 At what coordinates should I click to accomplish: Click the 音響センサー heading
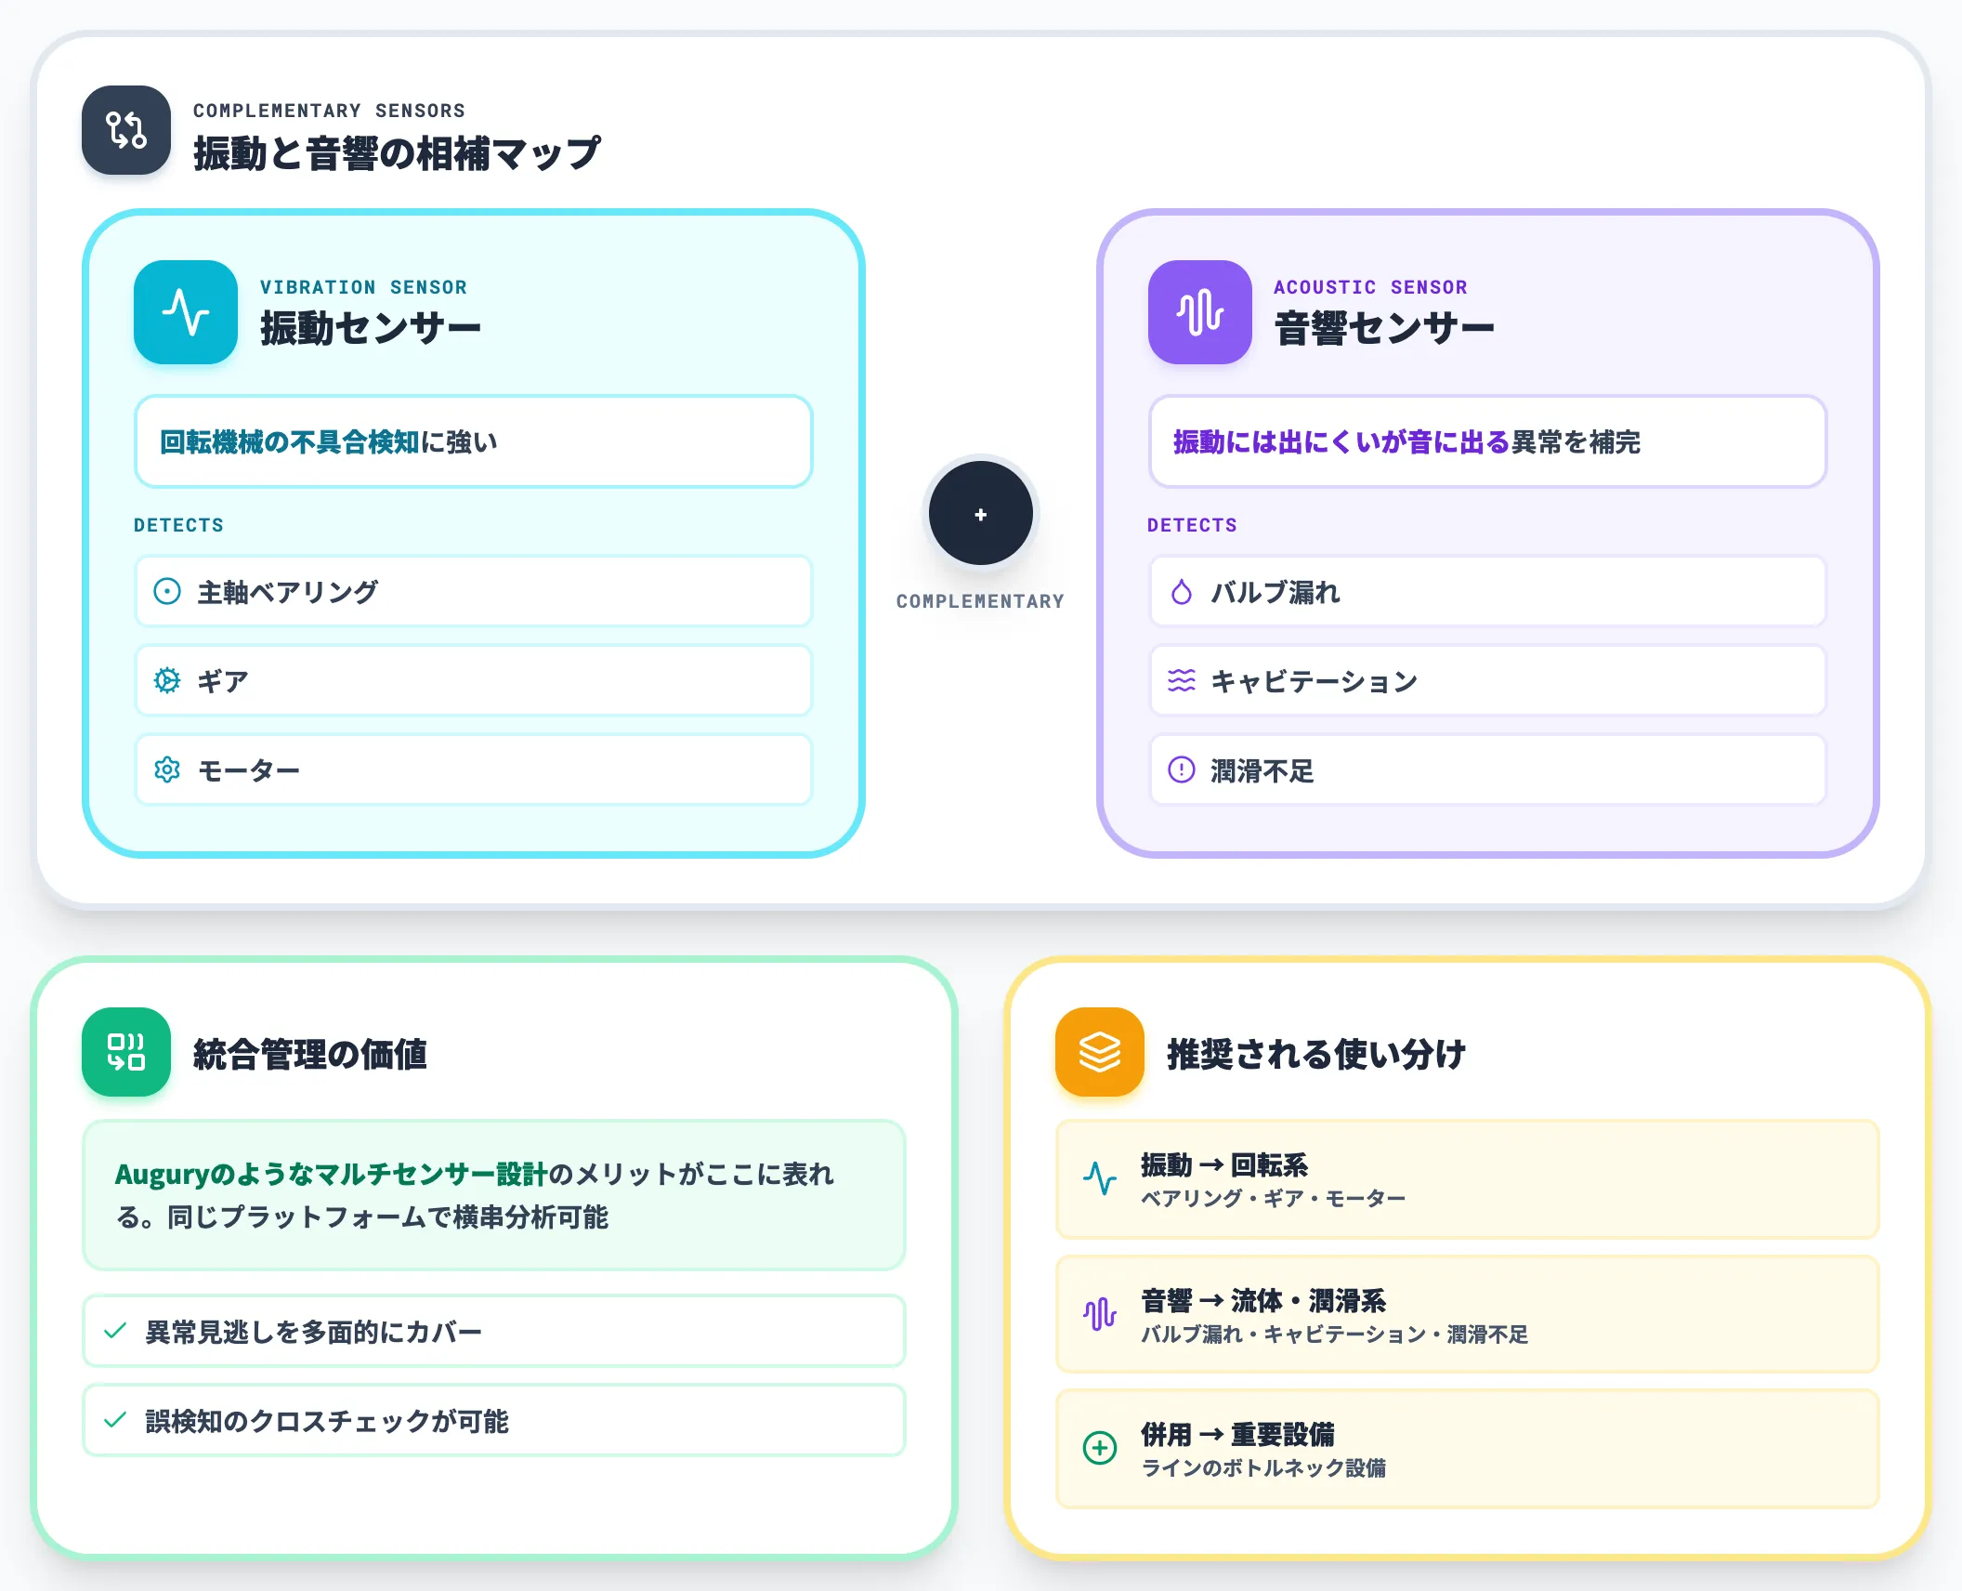(x=1384, y=328)
